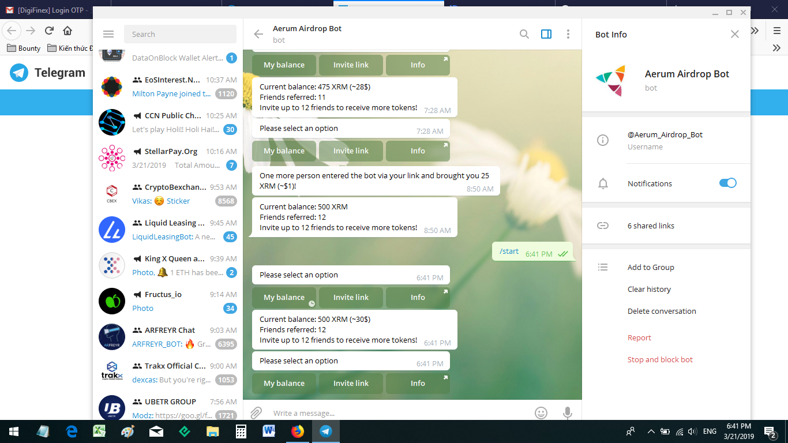
Task: Show hidden system tray icons
Action: click(x=651, y=431)
